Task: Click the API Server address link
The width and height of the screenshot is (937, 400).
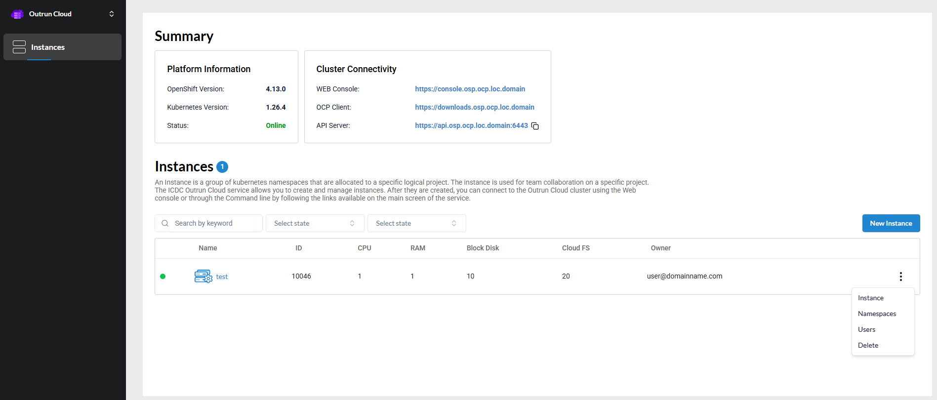Action: point(471,125)
